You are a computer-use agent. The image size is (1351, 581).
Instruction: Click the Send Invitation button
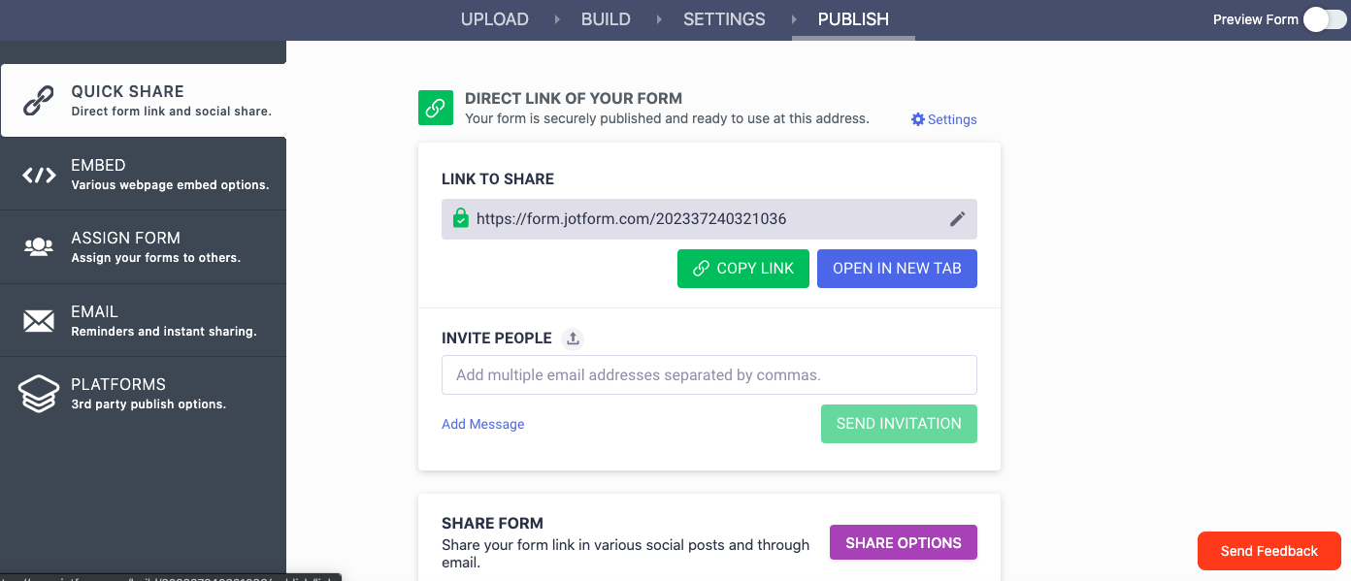(x=899, y=424)
